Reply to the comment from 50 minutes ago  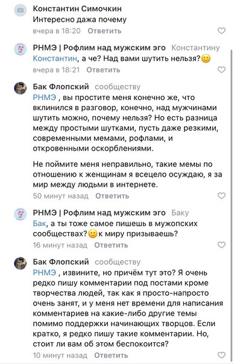click(112, 196)
